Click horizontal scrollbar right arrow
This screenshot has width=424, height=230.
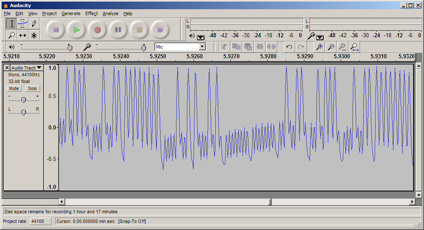[x=412, y=202]
